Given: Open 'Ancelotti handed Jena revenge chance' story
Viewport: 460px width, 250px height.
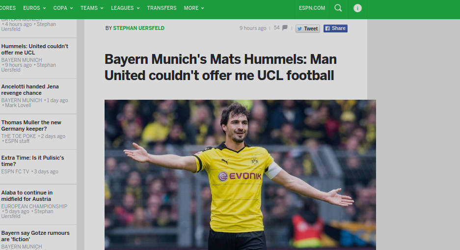Looking at the screenshot, I should pos(30,90).
